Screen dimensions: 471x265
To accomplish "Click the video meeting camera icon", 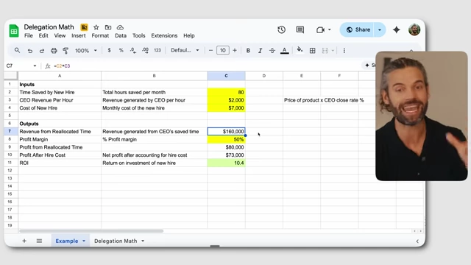I will 320,29.
